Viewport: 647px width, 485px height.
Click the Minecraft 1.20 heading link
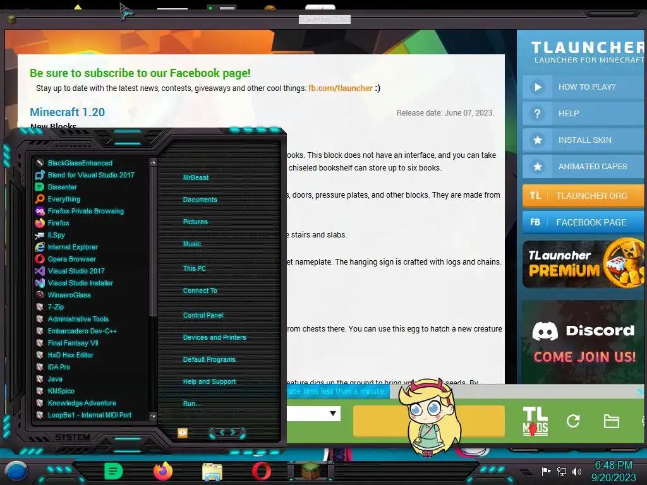click(67, 112)
